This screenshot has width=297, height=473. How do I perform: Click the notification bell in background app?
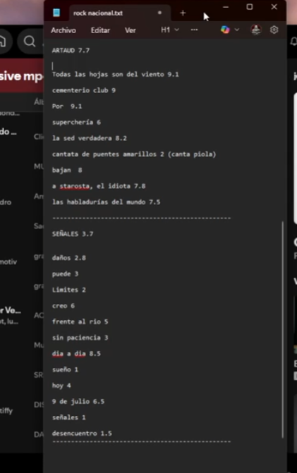point(293,42)
